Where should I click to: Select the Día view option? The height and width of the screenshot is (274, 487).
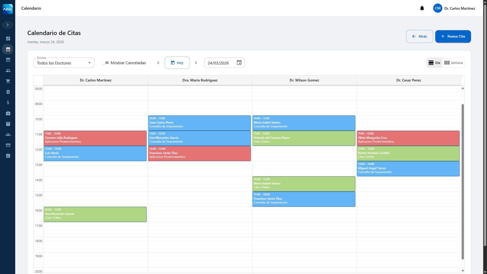434,63
